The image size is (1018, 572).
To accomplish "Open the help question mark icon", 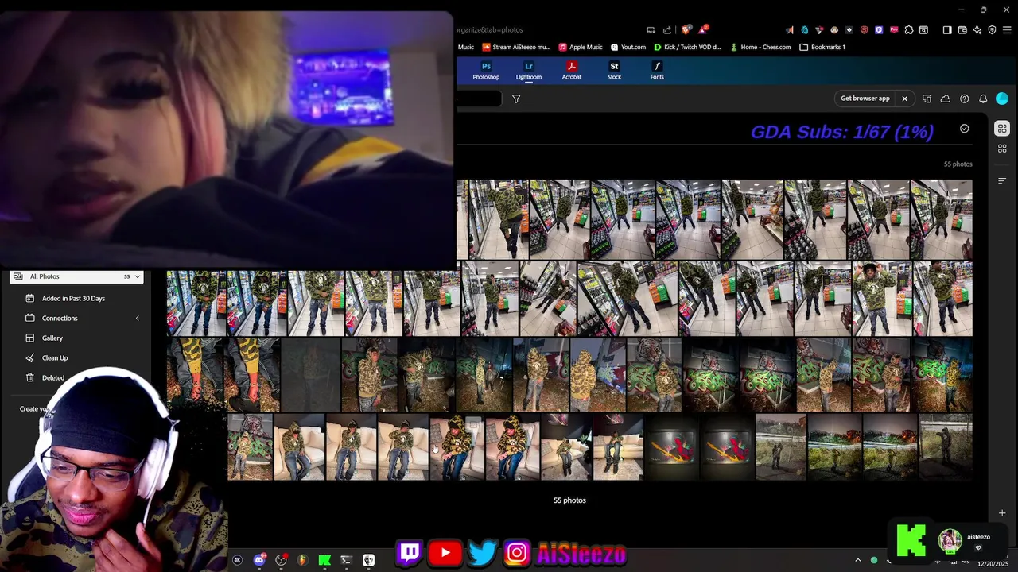I will [964, 99].
